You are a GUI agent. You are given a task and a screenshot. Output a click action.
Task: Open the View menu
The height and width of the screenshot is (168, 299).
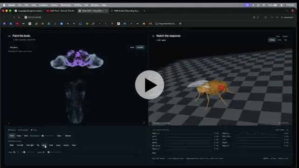click(x=33, y=5)
